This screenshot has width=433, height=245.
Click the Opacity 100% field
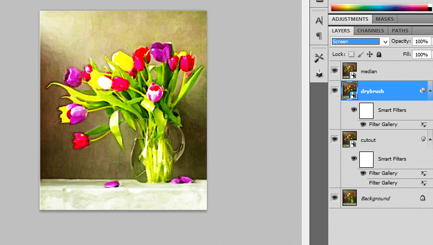pos(421,42)
